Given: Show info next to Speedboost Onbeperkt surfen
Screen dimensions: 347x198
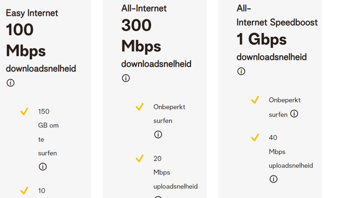Looking at the screenshot, I should [x=294, y=114].
